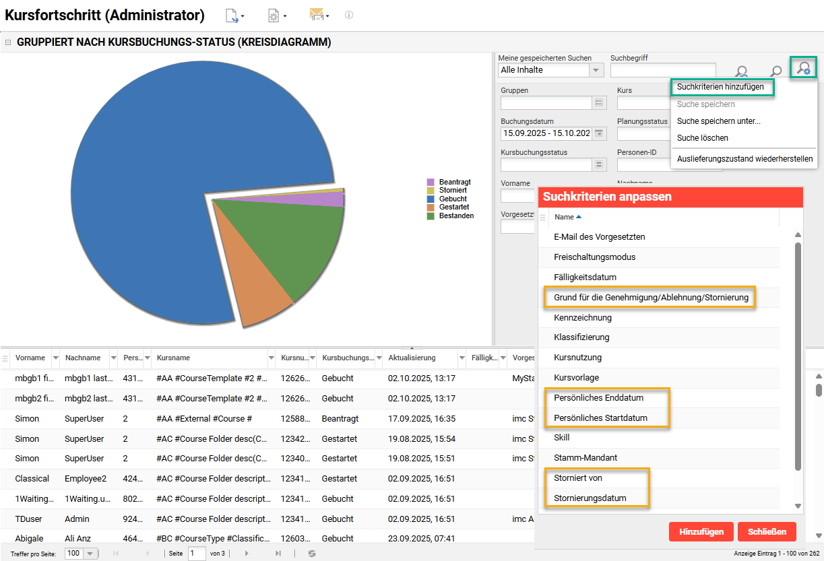Click the export document icon in header
The image size is (824, 561).
[x=232, y=15]
